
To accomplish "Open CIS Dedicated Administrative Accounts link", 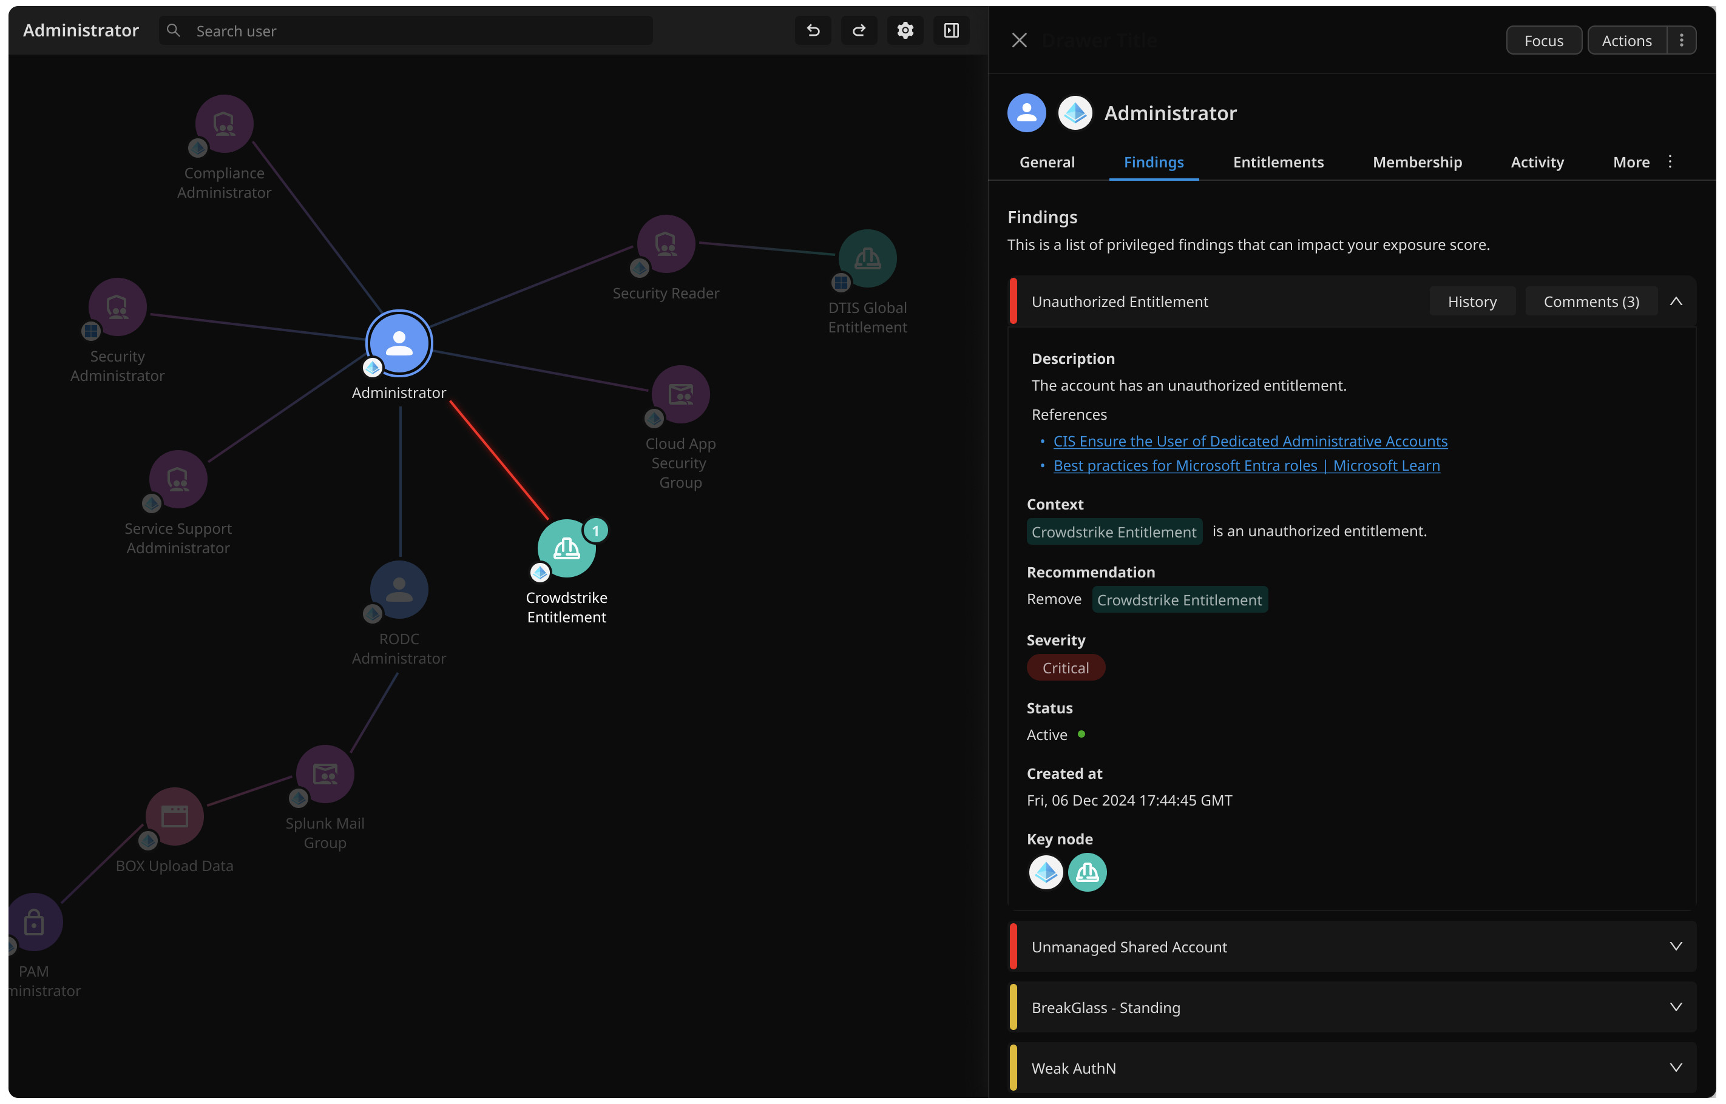I will pos(1250,441).
